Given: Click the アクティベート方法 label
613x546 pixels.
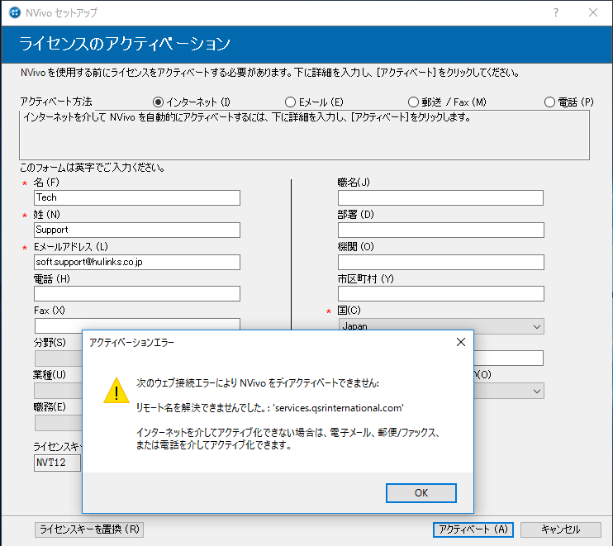Looking at the screenshot, I should click(x=56, y=102).
